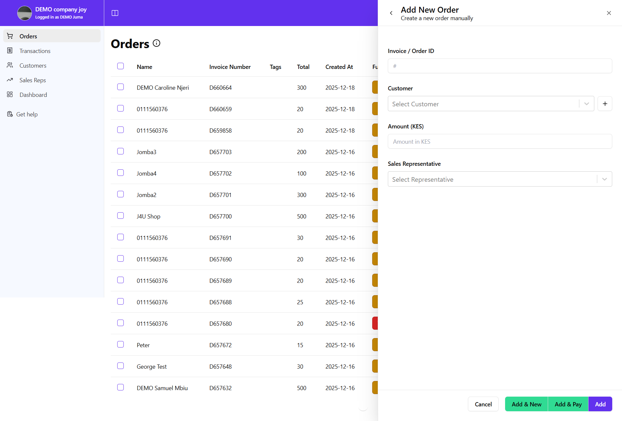Click the Created At column header
The image size is (622, 421).
click(x=339, y=67)
